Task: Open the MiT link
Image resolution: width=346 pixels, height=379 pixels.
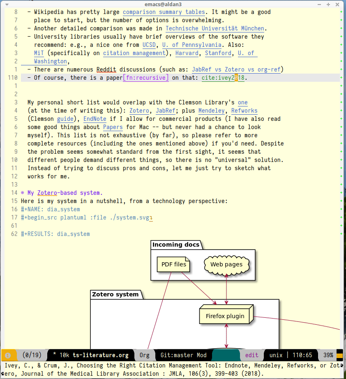Action: (x=39, y=53)
